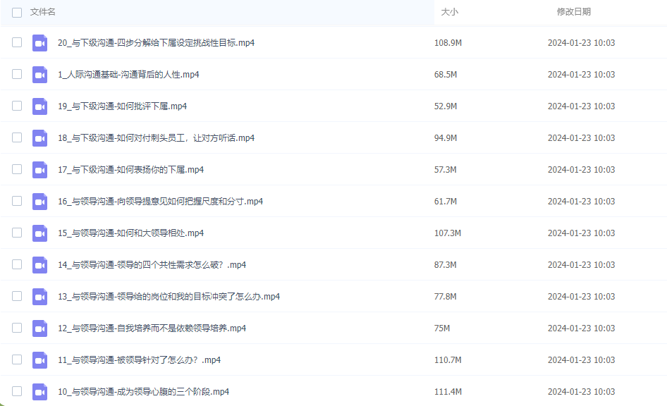
Task: Tick checkbox for 11_与领导沟通-被领导针对了怎么办
Action: pyautogui.click(x=17, y=360)
